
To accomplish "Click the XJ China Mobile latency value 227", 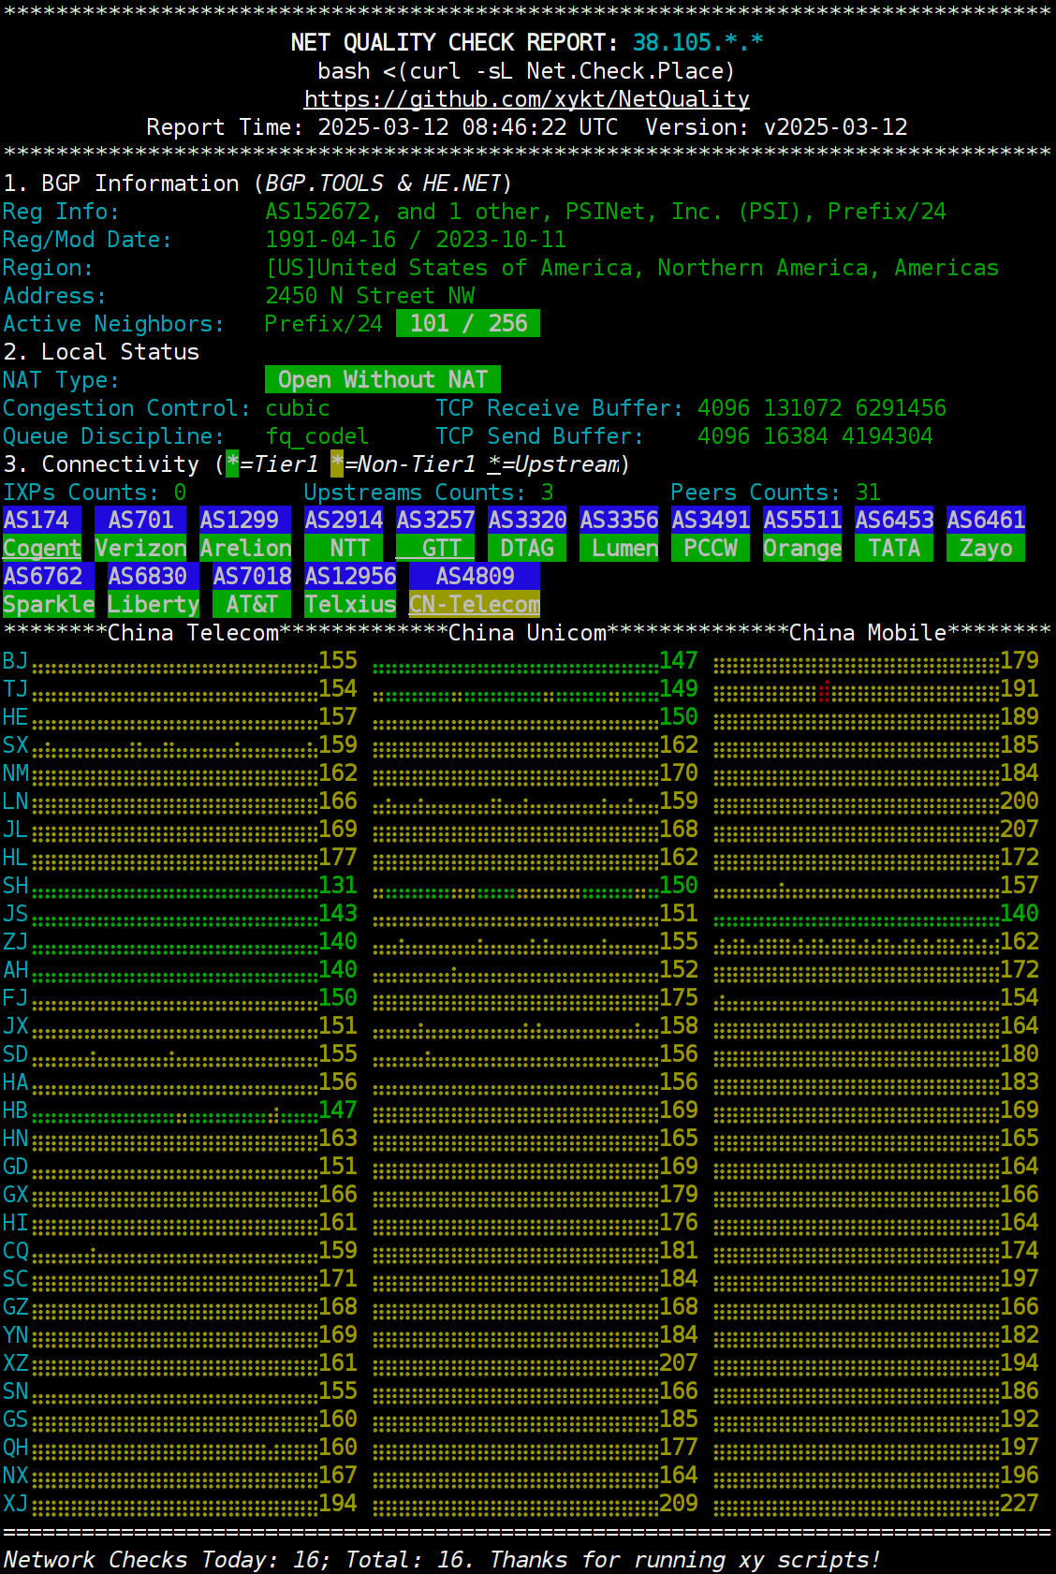I will 1019,1504.
